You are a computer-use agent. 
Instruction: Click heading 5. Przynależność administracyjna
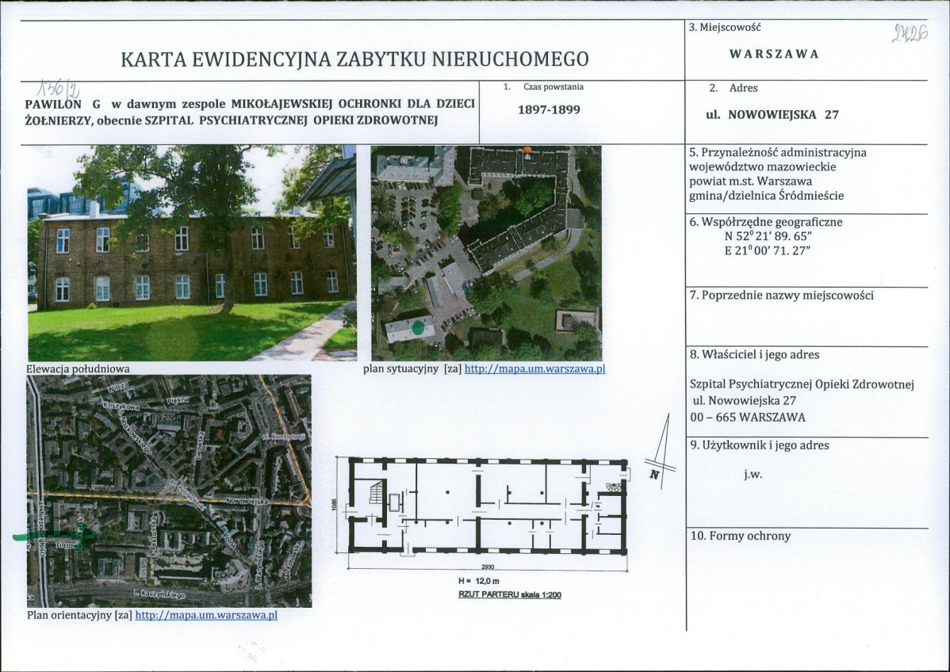point(778,152)
